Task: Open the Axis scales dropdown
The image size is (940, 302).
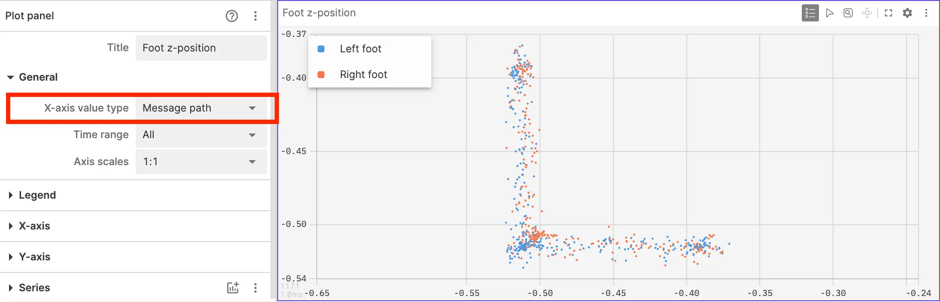Action: (x=201, y=162)
